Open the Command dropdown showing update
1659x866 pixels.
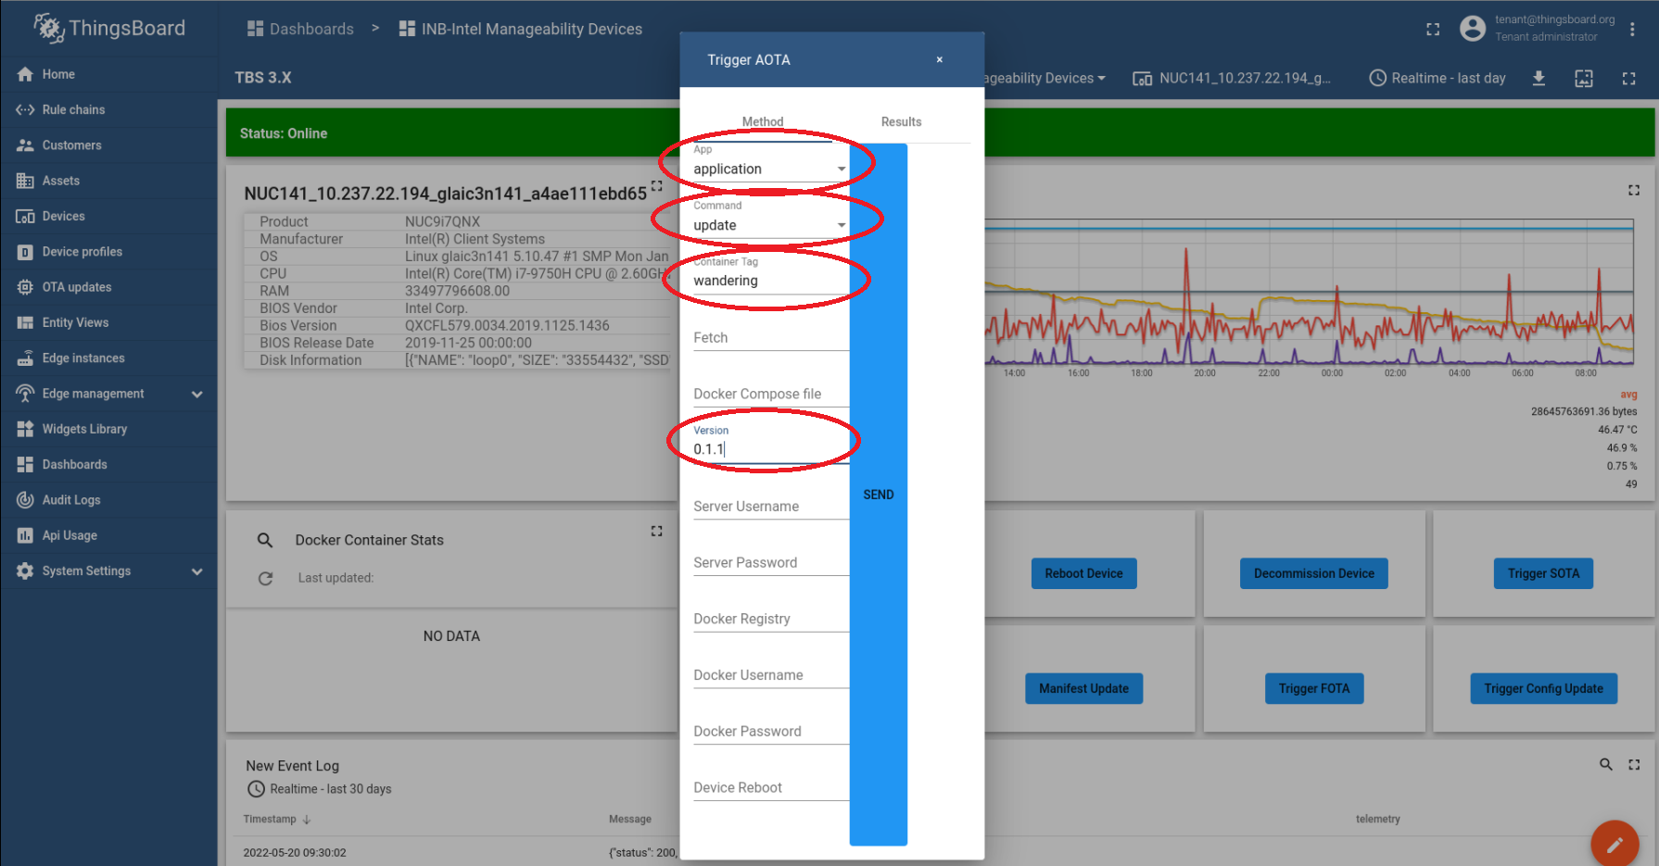click(x=769, y=225)
